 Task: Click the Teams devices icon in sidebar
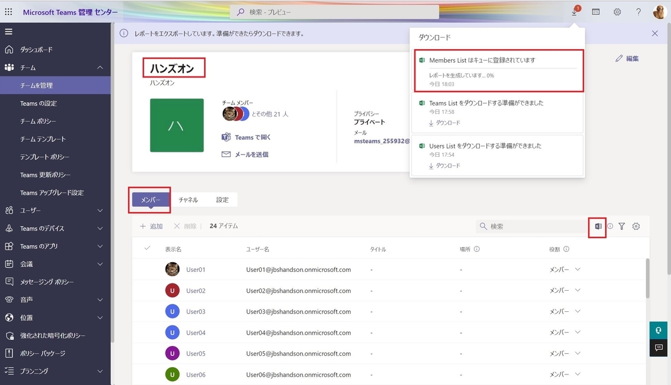click(x=9, y=228)
